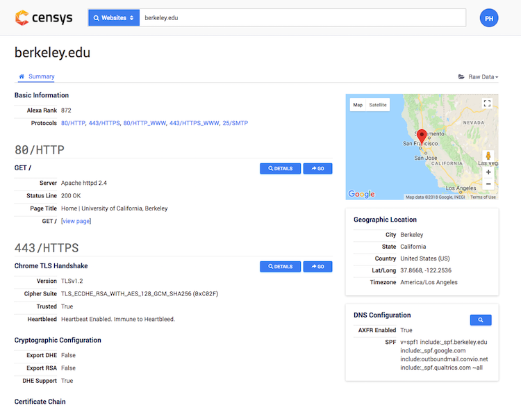The height and width of the screenshot is (410, 521).
Task: Click the cipher suite TLS_ECDHE_RSA_WITH_AES_128_GCM_SHA256 value
Action: pyautogui.click(x=140, y=294)
